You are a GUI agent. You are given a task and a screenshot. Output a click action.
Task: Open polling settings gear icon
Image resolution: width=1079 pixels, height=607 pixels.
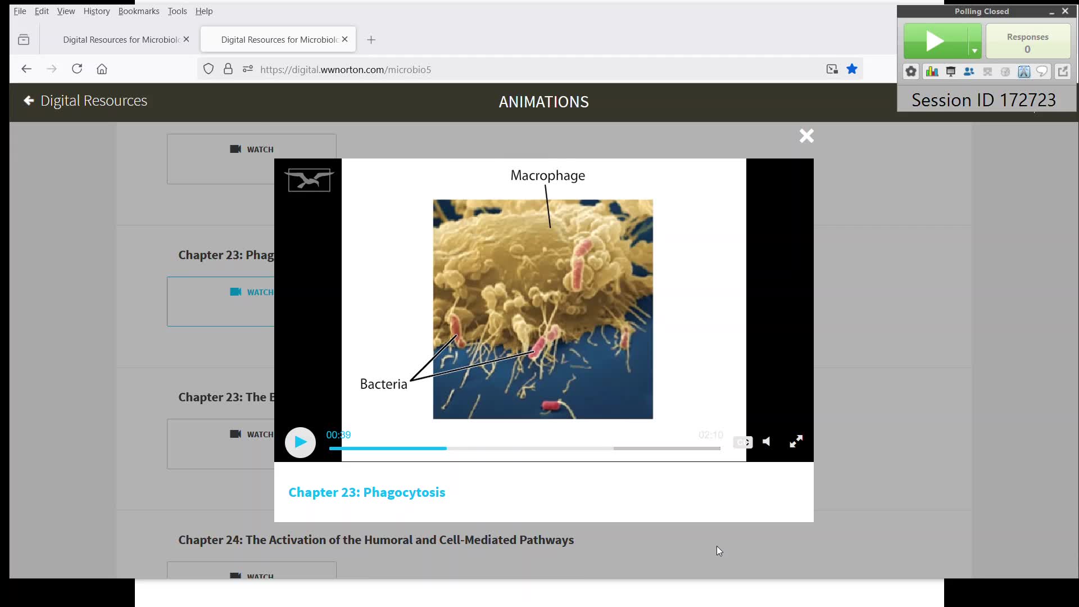pos(911,71)
